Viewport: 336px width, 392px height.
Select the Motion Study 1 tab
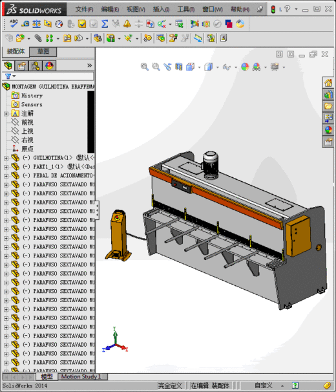pos(81,376)
